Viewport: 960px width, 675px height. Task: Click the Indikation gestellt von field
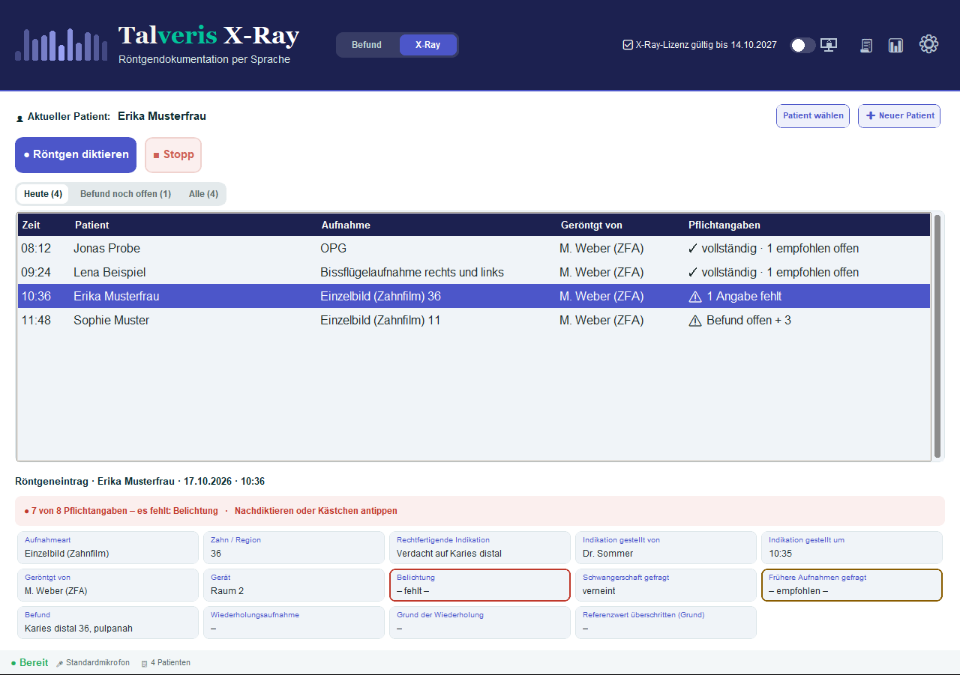pyautogui.click(x=666, y=548)
